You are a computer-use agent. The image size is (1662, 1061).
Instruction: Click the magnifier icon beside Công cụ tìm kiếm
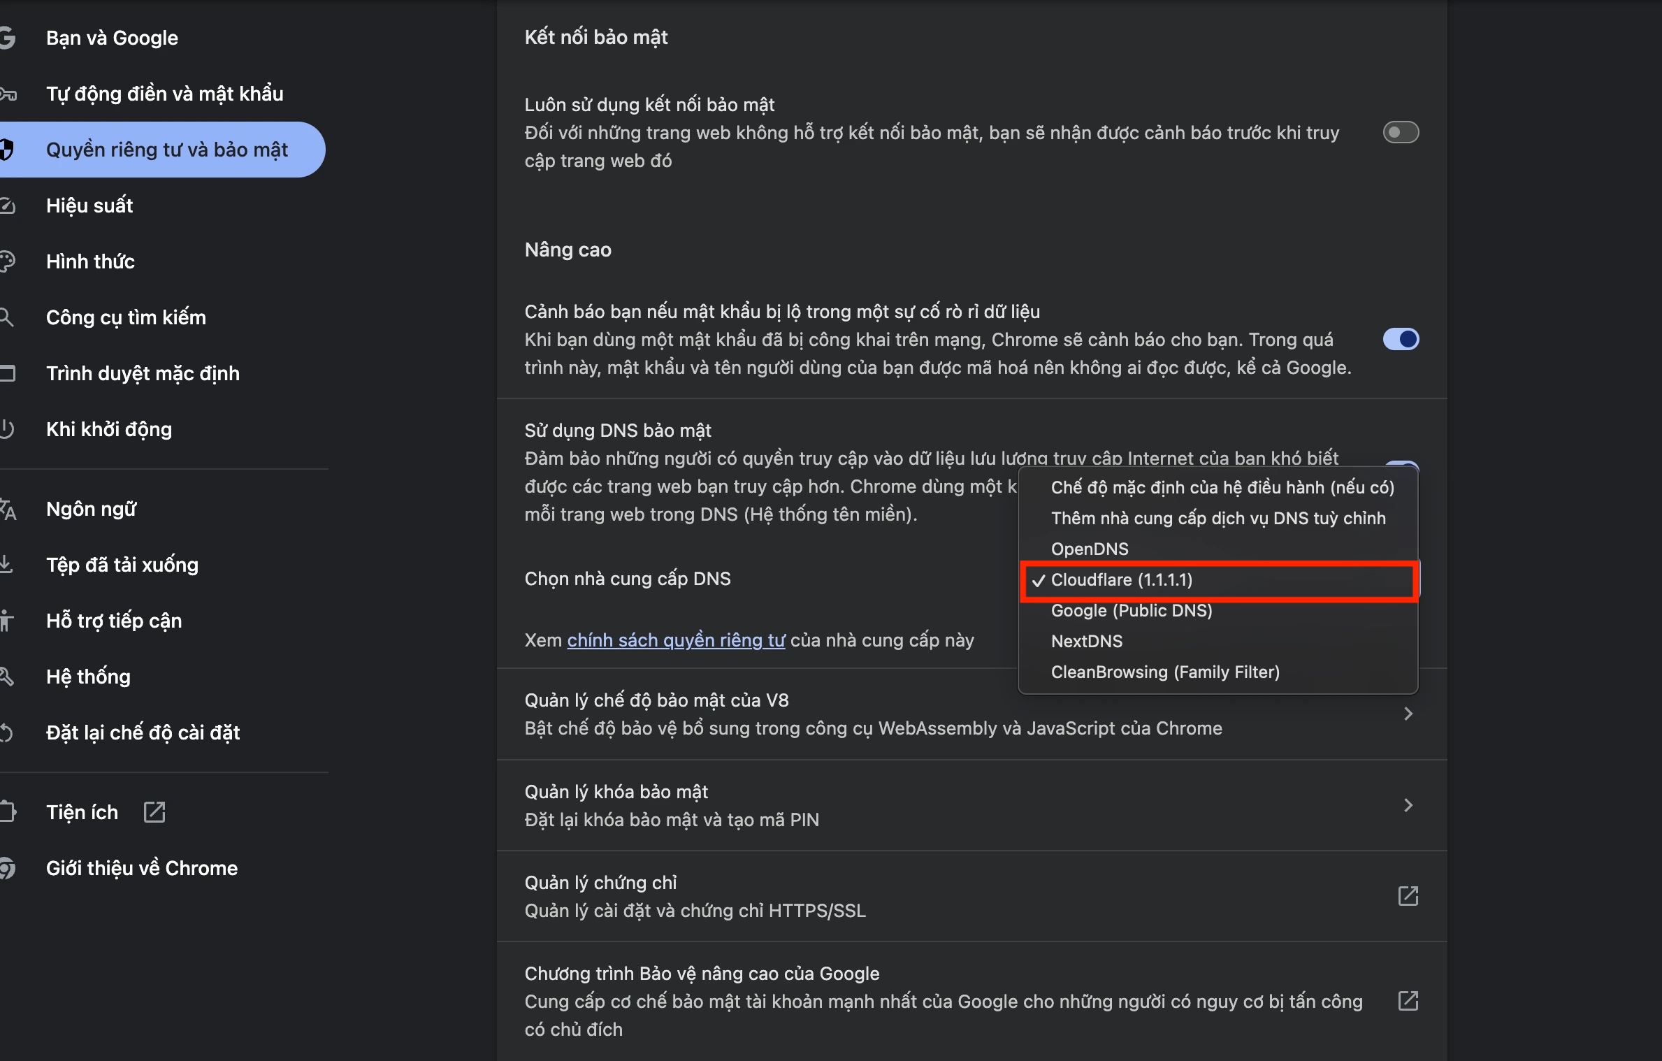[6, 317]
